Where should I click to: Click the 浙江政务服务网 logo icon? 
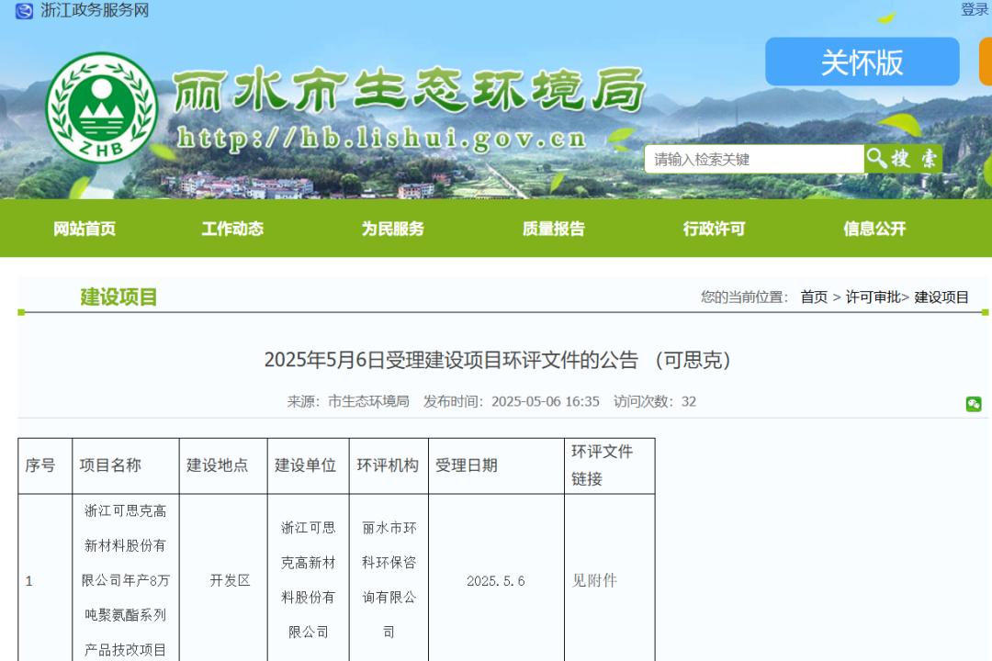coord(24,11)
